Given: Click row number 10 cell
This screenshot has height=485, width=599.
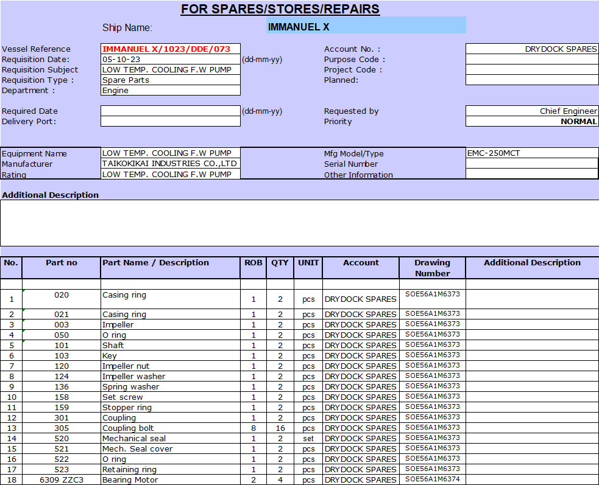Looking at the screenshot, I should click(12, 397).
